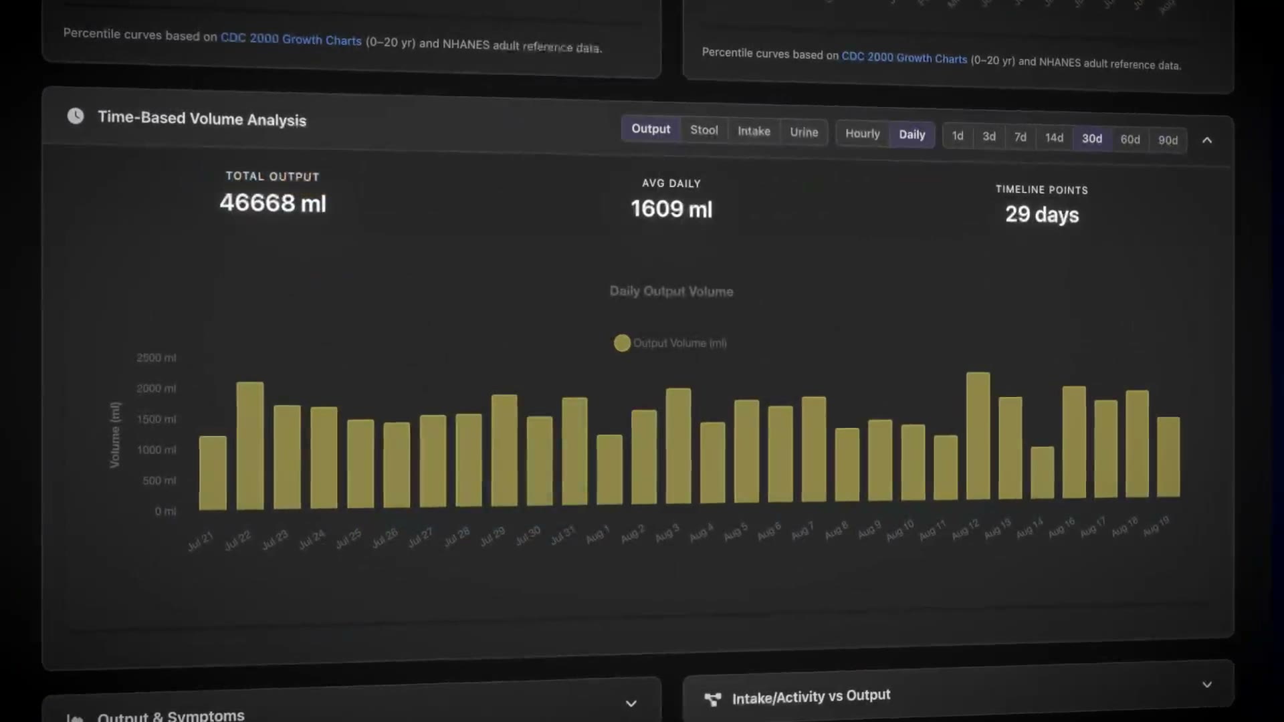Select the 1d time range
This screenshot has width=1284, height=722.
pos(958,136)
